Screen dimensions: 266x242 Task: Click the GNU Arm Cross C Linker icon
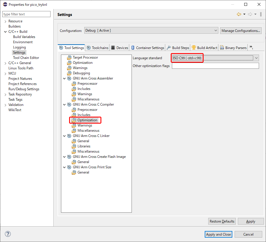tap(69, 136)
